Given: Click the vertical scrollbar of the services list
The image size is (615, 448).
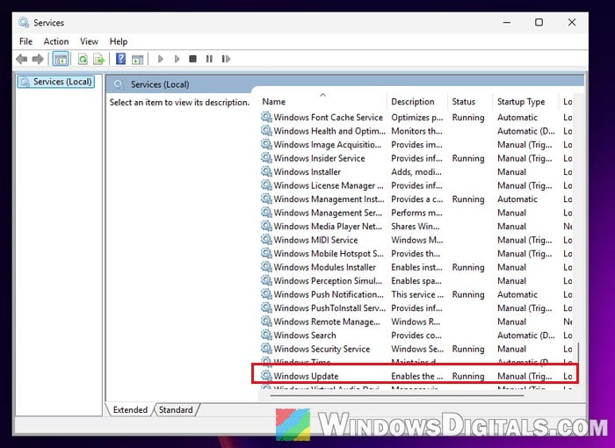Looking at the screenshot, I should [578, 354].
